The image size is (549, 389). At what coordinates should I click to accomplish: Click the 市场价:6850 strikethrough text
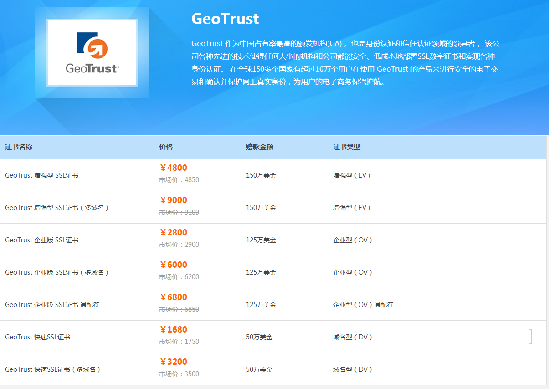click(x=179, y=309)
